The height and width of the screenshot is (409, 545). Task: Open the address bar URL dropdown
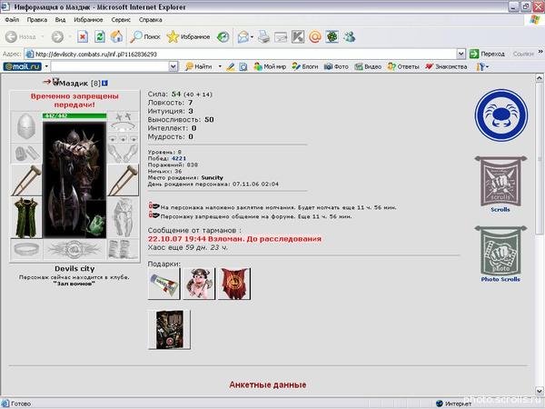point(462,54)
